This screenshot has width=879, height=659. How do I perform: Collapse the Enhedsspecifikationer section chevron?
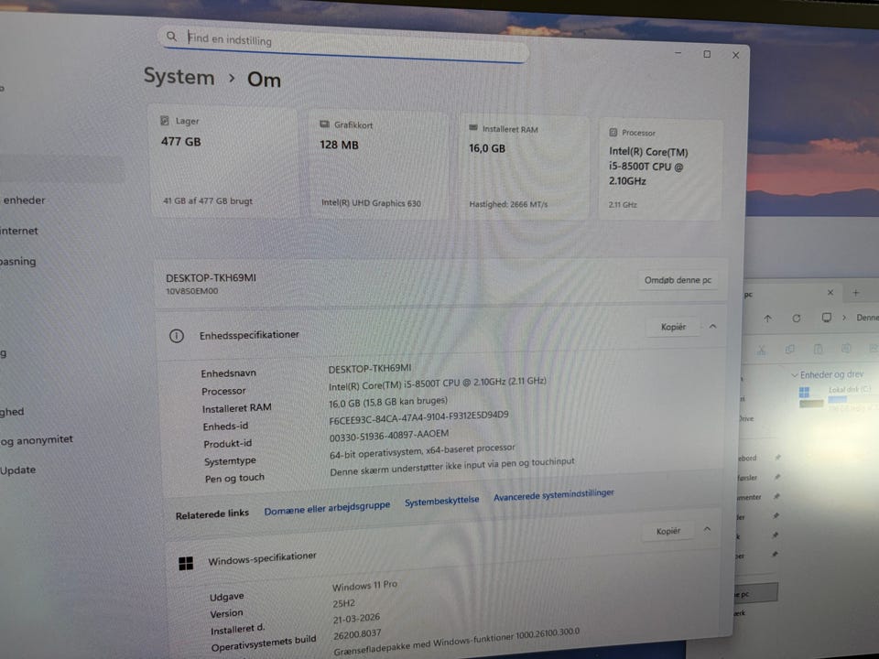point(712,326)
